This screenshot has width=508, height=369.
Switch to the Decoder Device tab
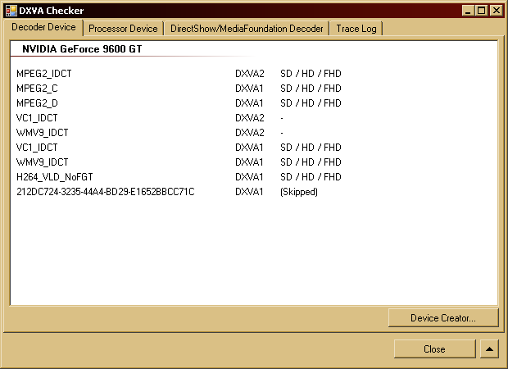(x=43, y=27)
